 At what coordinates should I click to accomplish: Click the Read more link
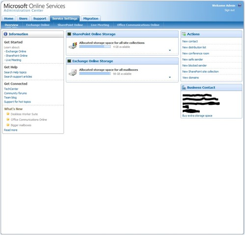point(11,130)
